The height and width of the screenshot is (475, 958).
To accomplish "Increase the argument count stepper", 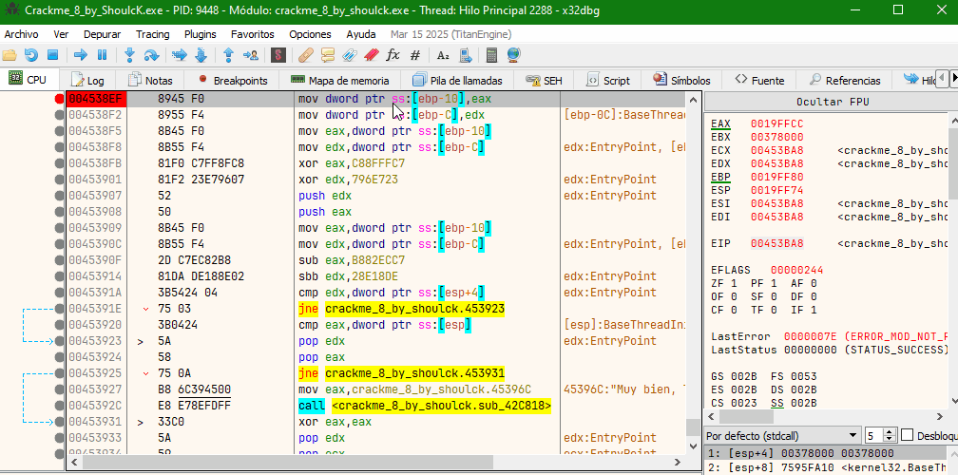I will click(x=891, y=432).
